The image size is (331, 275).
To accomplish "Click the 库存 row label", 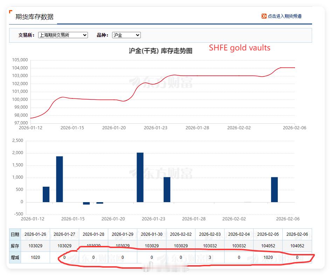I will click(x=14, y=246).
